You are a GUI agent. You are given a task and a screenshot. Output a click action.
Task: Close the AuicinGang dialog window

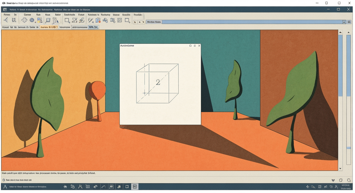199,45
